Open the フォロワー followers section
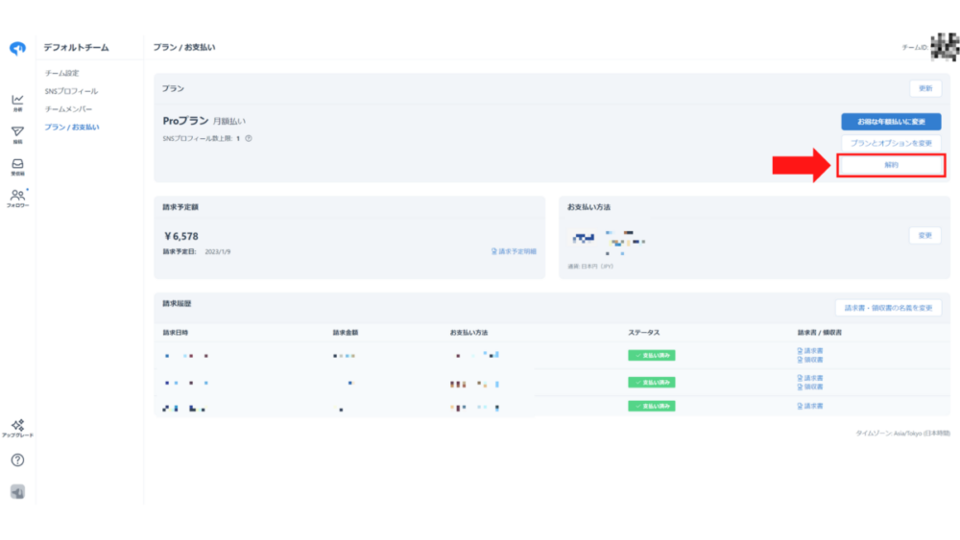The height and width of the screenshot is (540, 960). (x=17, y=199)
